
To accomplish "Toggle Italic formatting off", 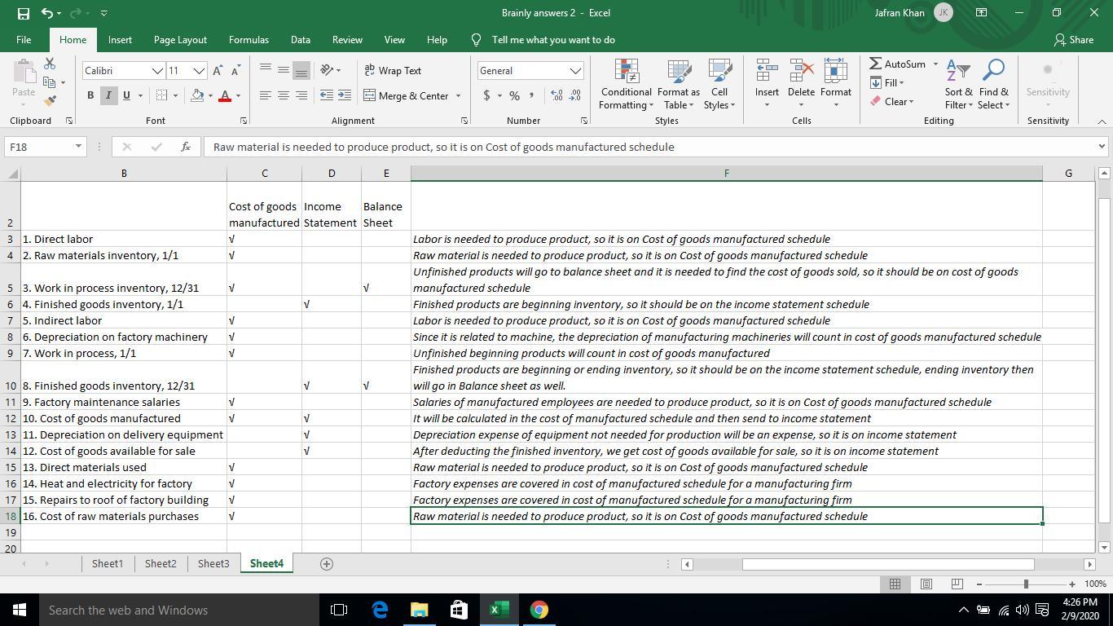I will point(108,96).
